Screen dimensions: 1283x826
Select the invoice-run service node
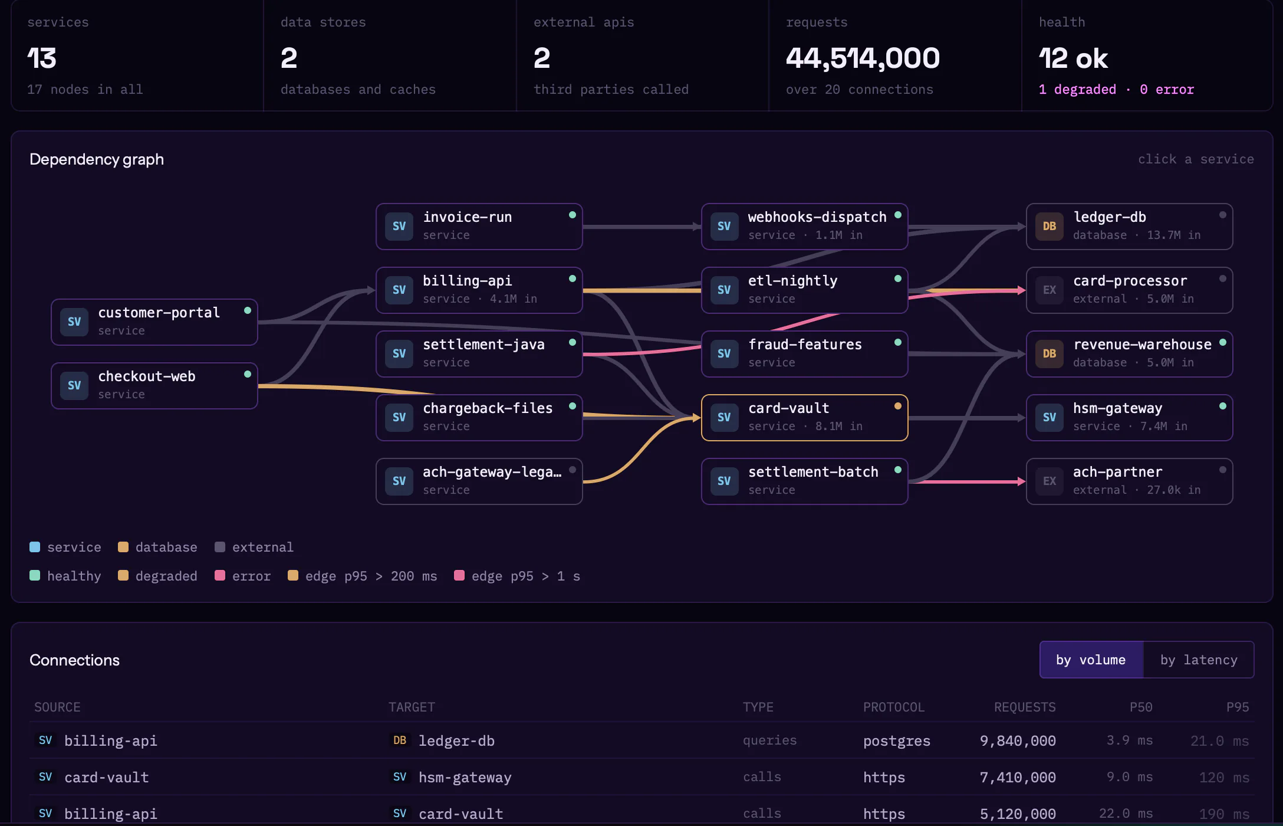(479, 227)
